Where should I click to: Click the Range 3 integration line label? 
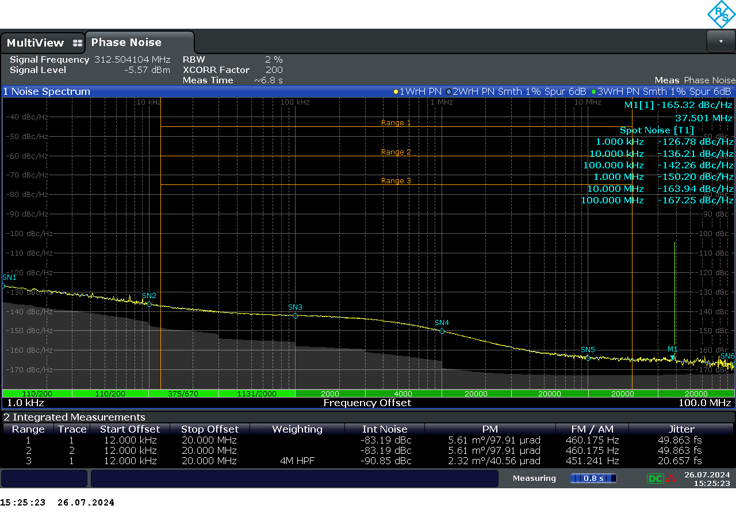coord(396,181)
